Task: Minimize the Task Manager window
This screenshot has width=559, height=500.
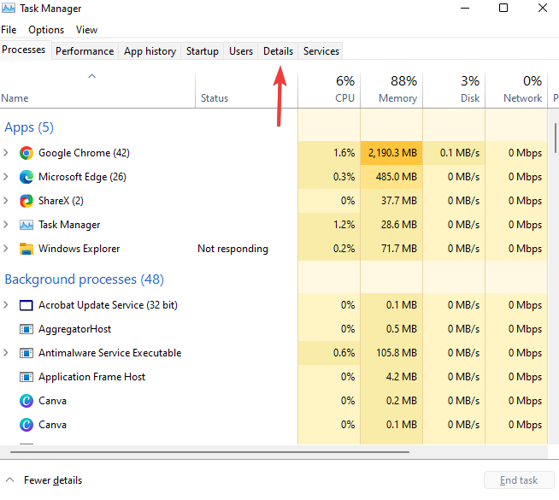Action: pos(465,8)
